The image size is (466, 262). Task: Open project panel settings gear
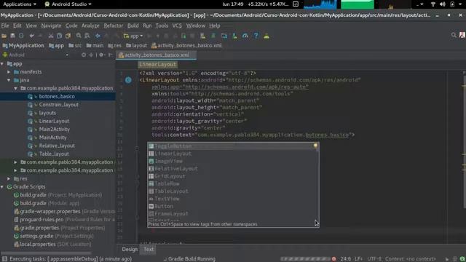(x=102, y=55)
